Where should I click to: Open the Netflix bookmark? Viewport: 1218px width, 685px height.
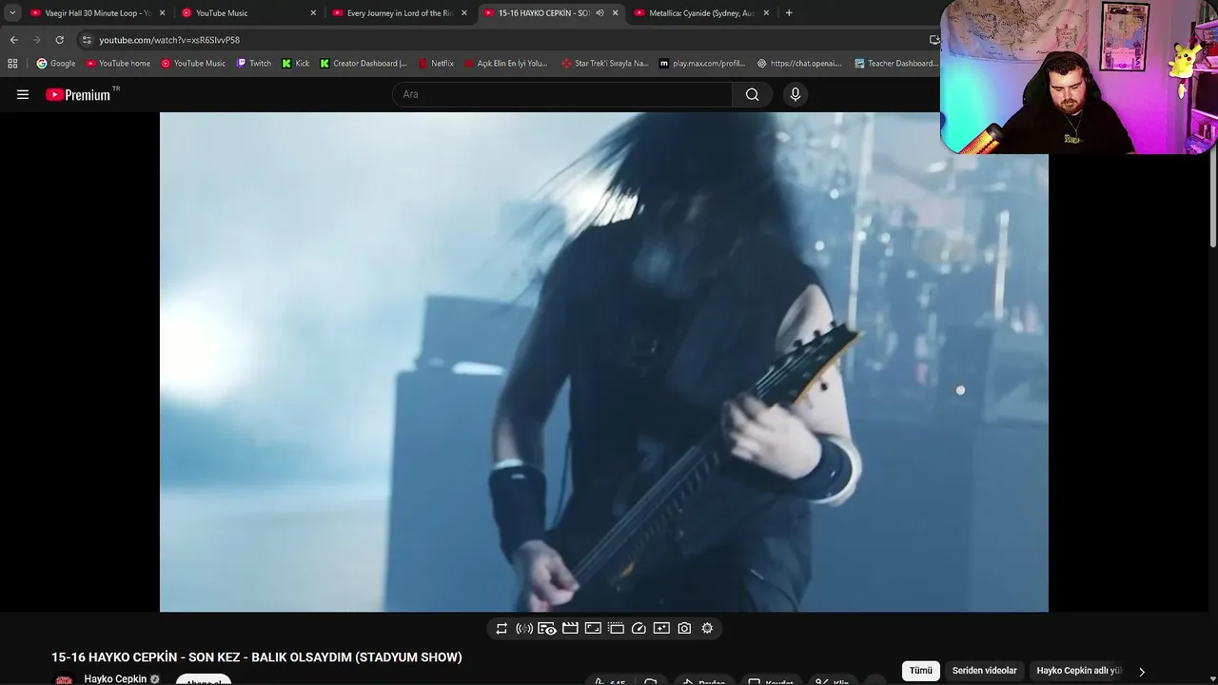pos(436,64)
